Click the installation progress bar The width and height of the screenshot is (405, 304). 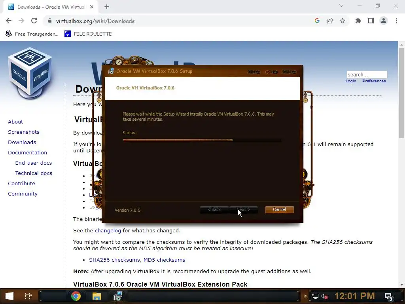pyautogui.click(x=202, y=140)
